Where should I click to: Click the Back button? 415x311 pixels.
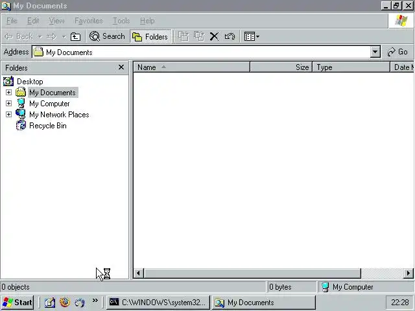tap(19, 36)
